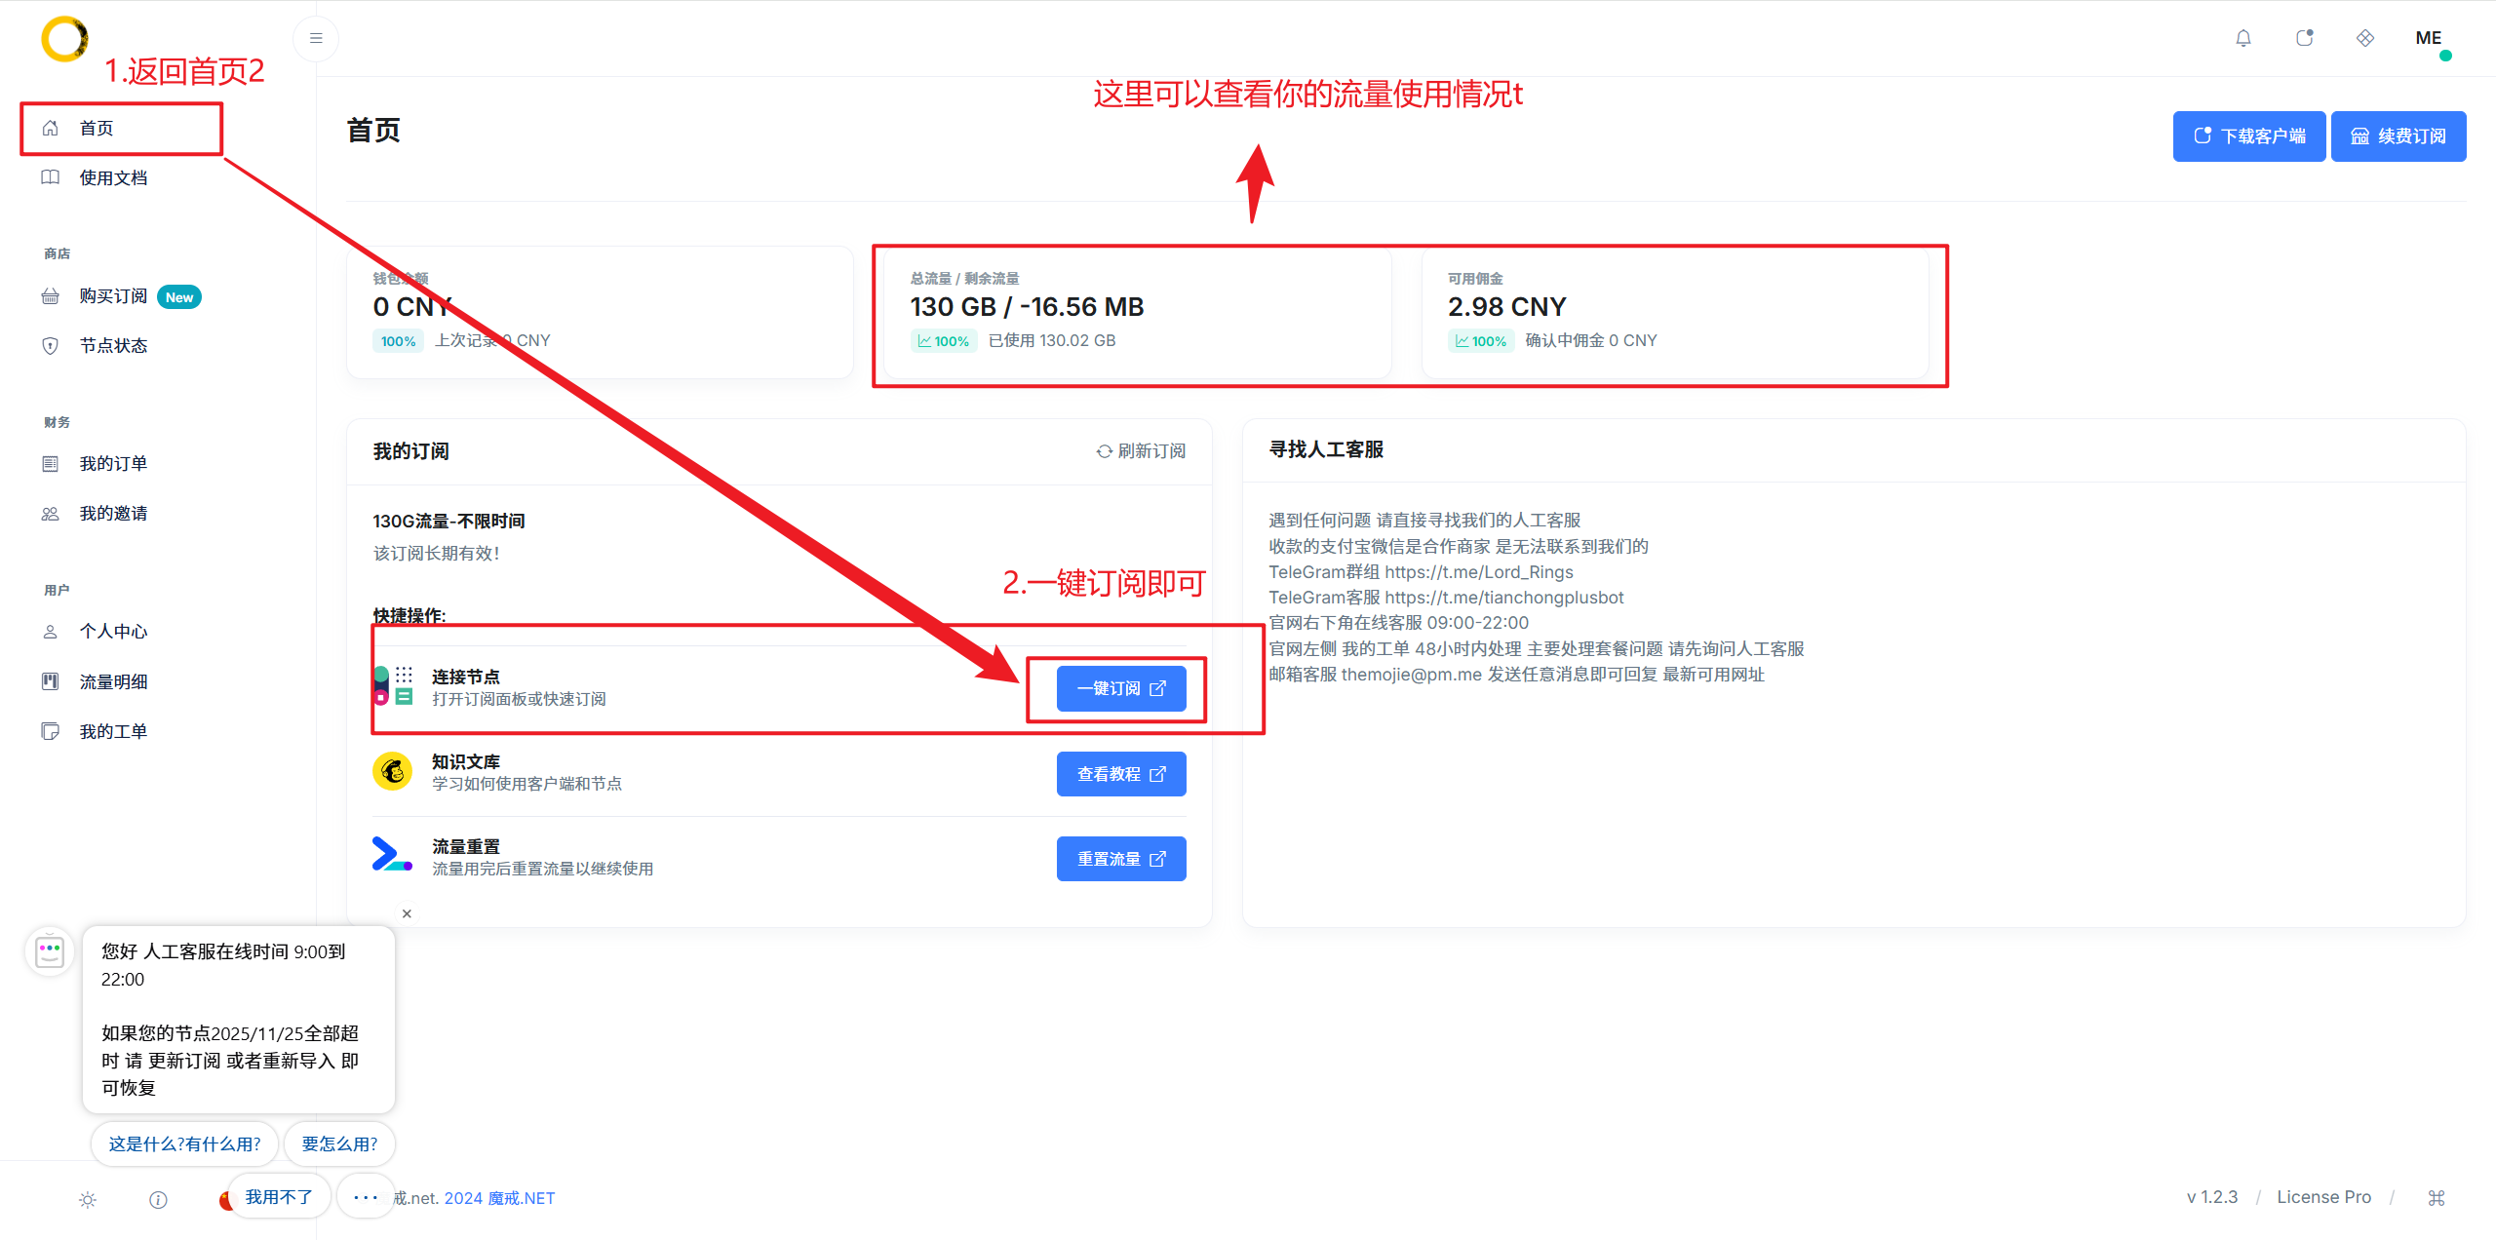
Task: Toggle sidebar with hamburger menu icon
Action: click(316, 38)
